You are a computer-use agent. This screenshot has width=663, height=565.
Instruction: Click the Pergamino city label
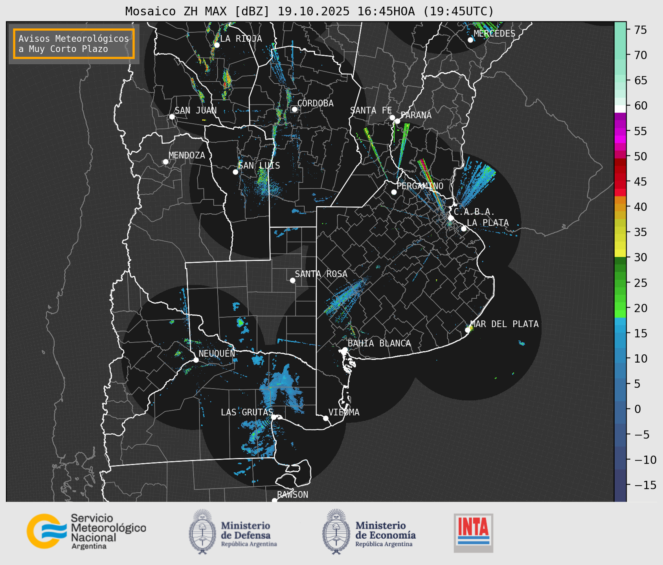(420, 186)
